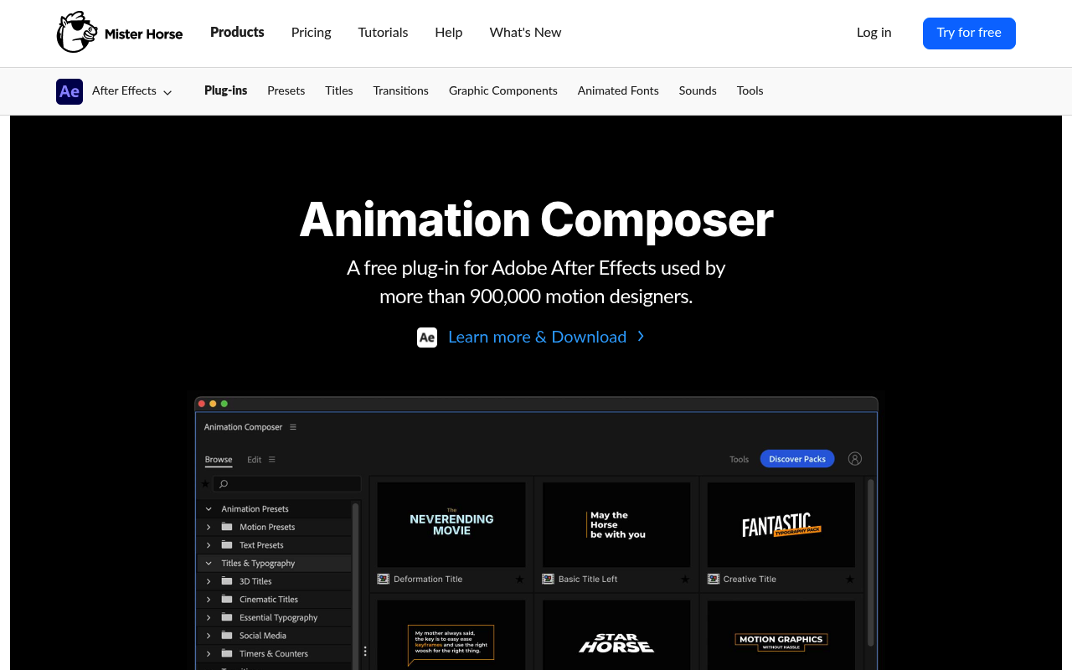Click the Discover Packs button
The image size is (1072, 670).
[x=796, y=459]
